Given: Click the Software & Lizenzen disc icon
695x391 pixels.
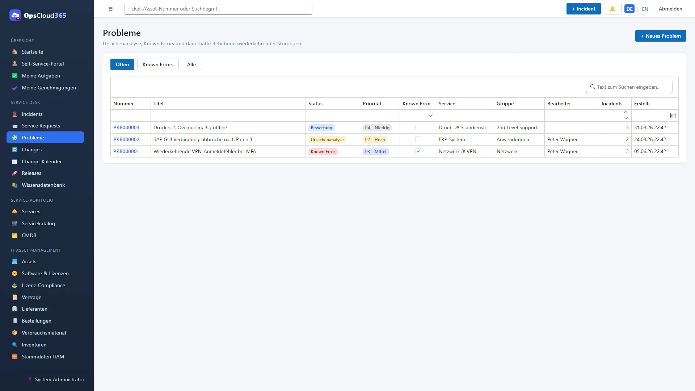Looking at the screenshot, I should [14, 273].
